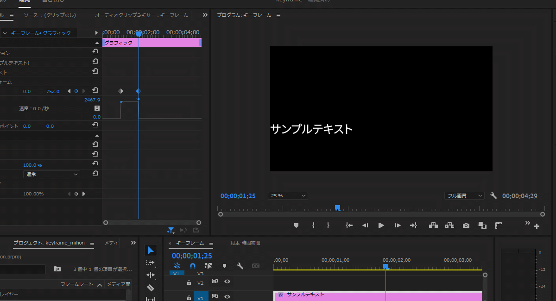The height and width of the screenshot is (301, 556).
Task: Select プロジェクト: keyframe_mihon tab
Action: [x=49, y=243]
